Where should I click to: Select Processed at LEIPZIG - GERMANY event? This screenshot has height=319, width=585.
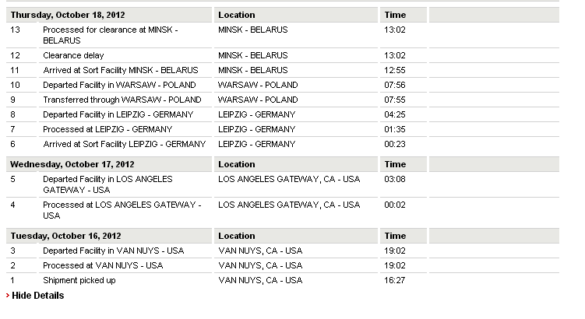click(x=107, y=129)
